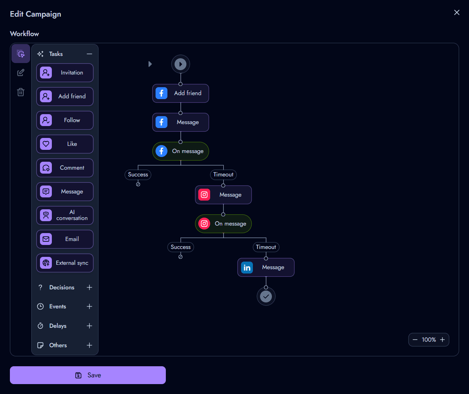The image size is (469, 394).
Task: Click the trash delete tool icon
Action: (x=21, y=92)
